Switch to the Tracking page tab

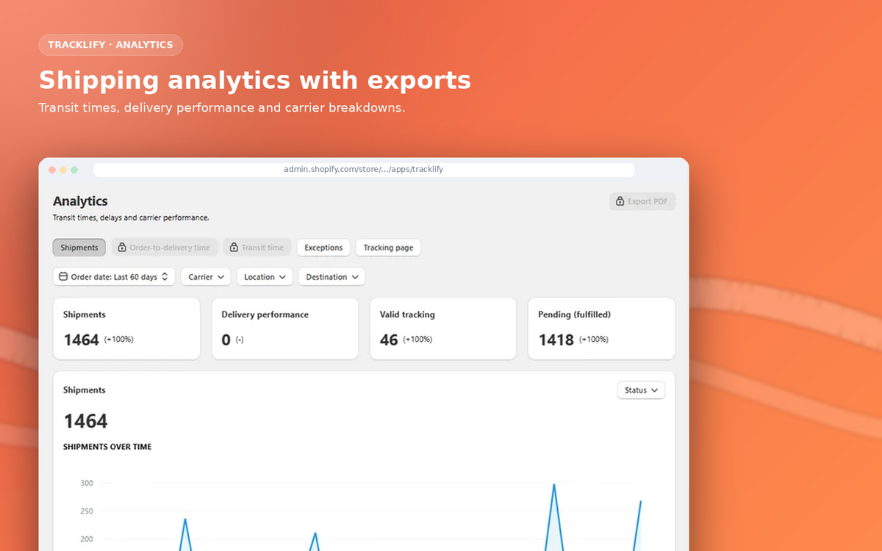click(388, 248)
